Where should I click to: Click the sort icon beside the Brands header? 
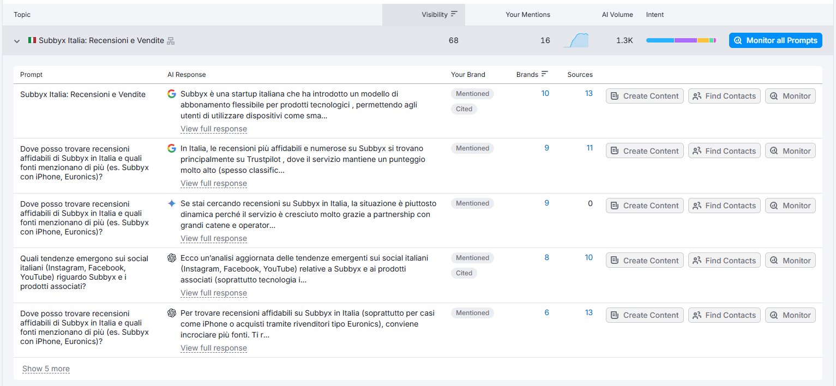click(x=544, y=75)
